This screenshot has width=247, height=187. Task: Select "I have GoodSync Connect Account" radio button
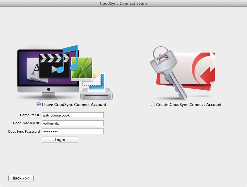point(38,104)
